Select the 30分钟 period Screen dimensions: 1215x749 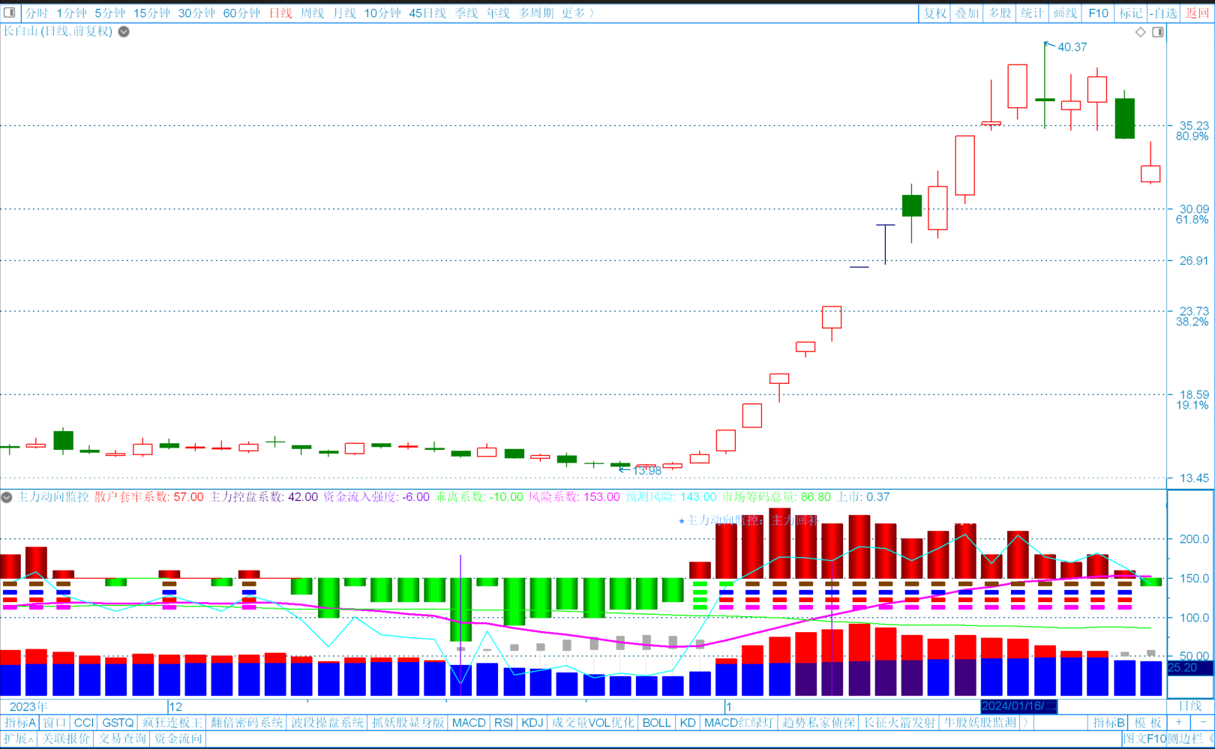coord(196,13)
